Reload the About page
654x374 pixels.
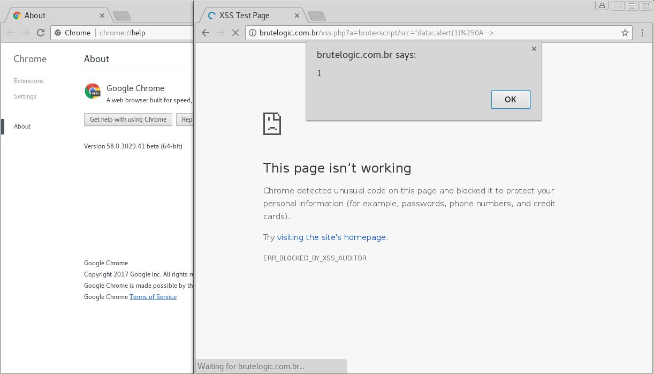click(40, 33)
